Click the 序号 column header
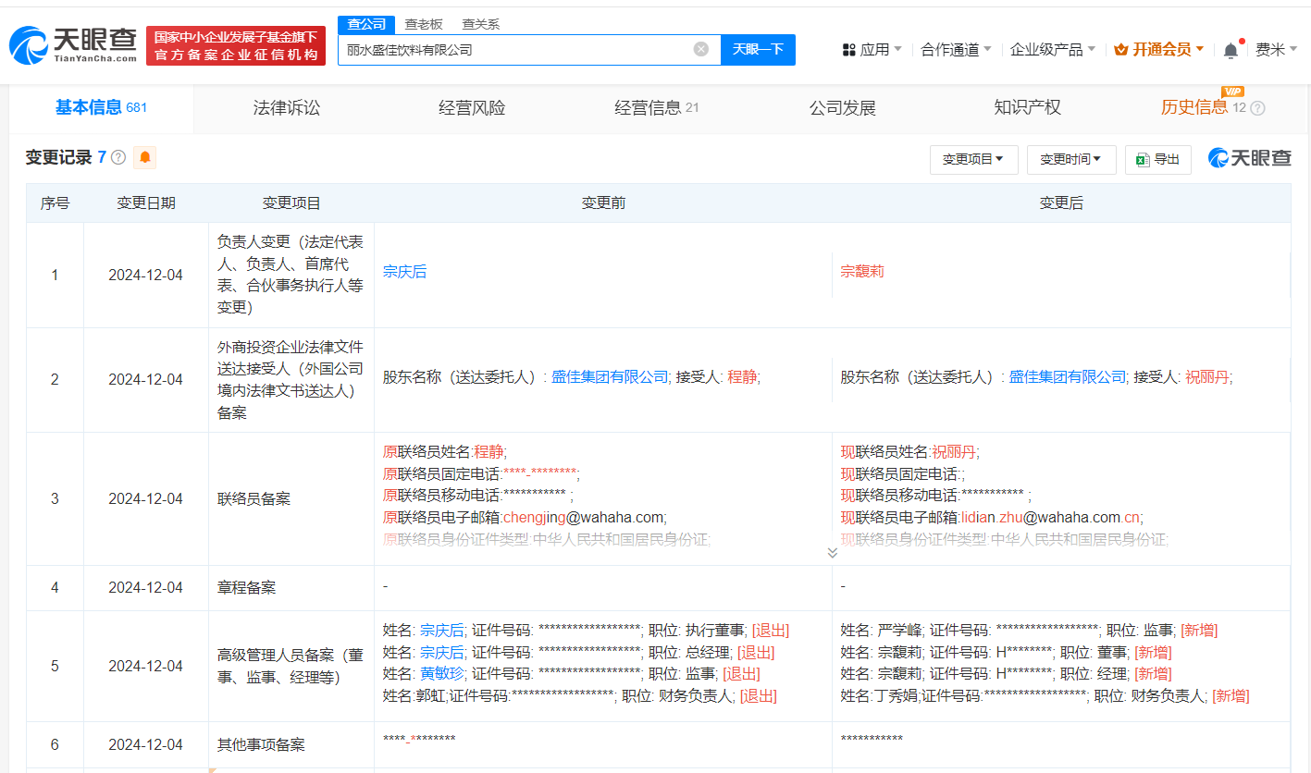 55,203
